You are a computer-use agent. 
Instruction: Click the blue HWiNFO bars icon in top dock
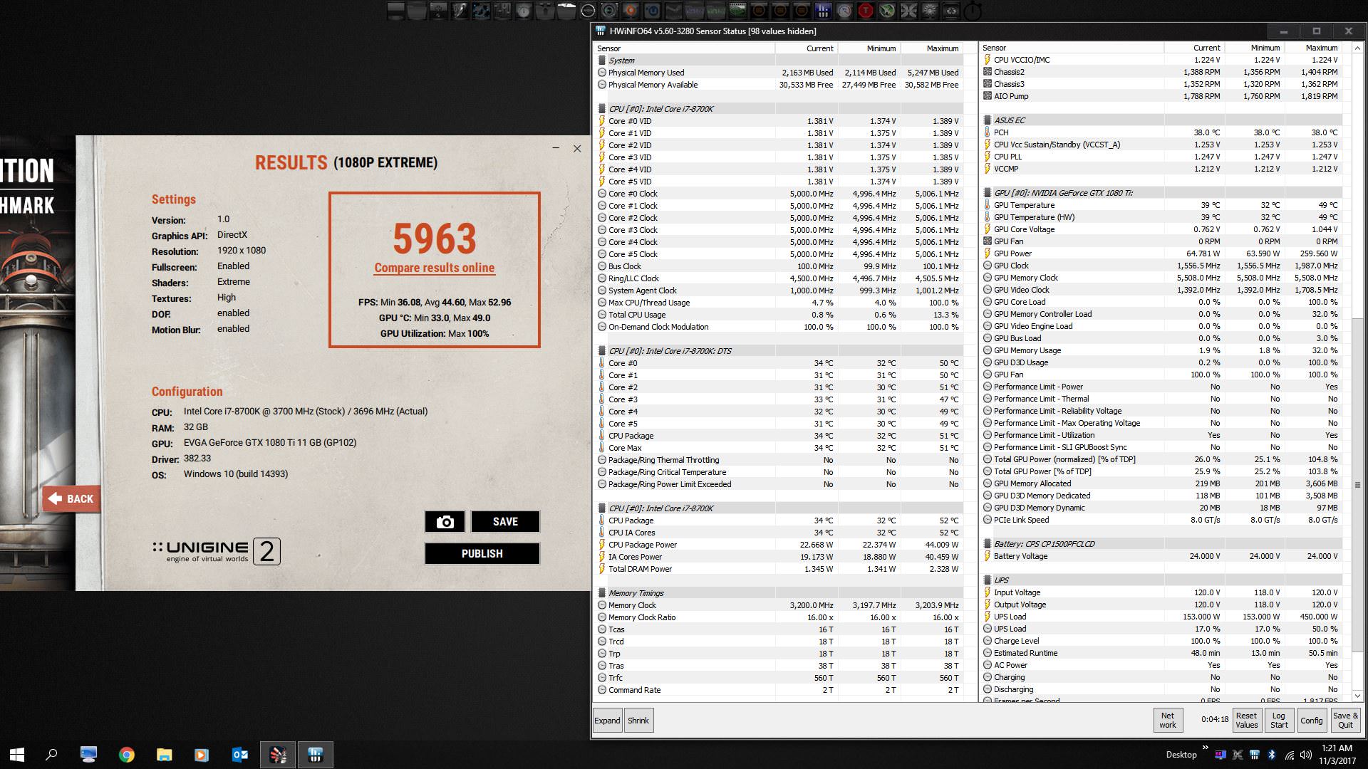pos(823,11)
